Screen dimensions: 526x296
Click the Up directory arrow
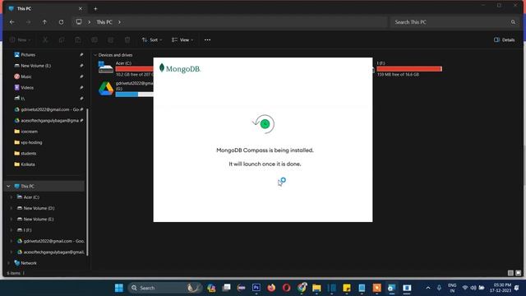(44, 22)
